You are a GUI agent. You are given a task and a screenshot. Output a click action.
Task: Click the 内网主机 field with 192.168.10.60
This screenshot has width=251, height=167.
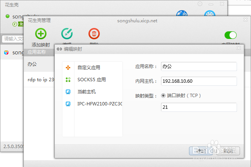click(x=199, y=81)
